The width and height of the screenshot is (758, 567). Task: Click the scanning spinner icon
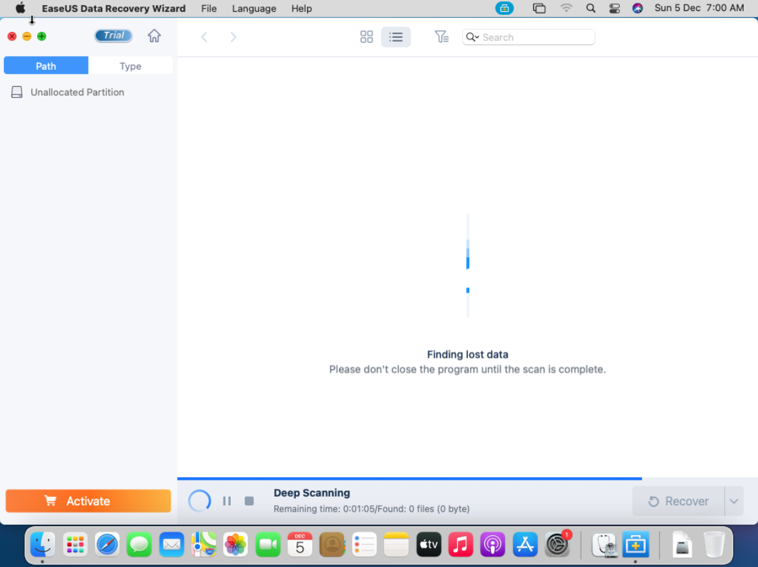coord(199,501)
